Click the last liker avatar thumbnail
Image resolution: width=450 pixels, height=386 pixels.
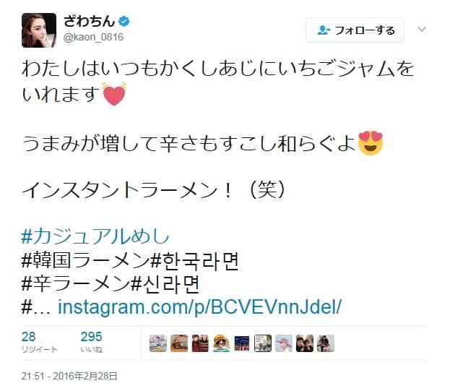coord(326,343)
